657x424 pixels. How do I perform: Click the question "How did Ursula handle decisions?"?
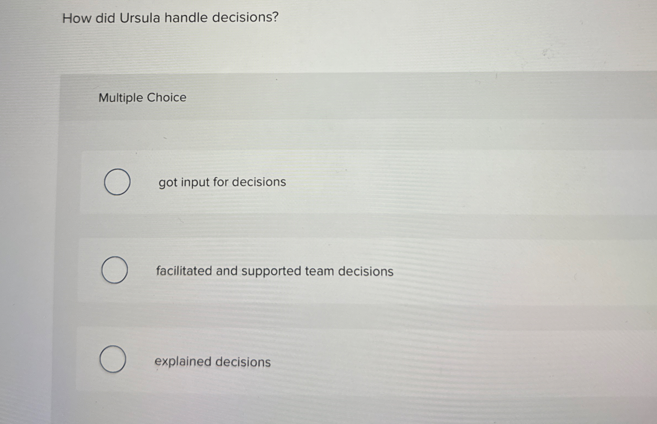pos(170,17)
